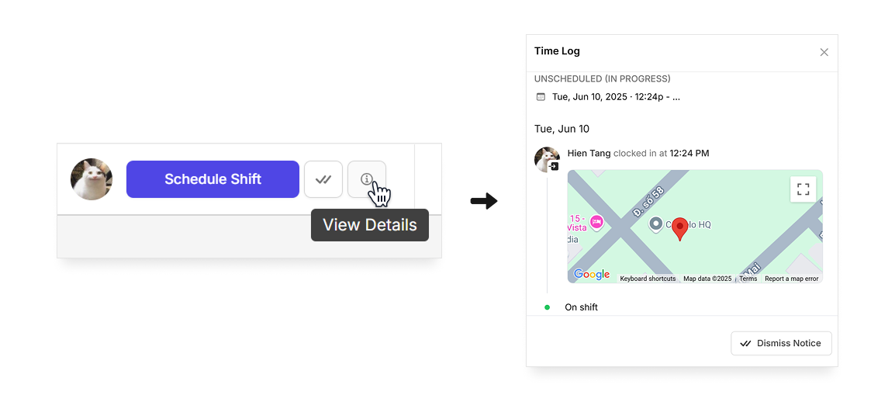Click the cat avatar beside Schedule Shift
The height and width of the screenshot is (402, 895).
92,179
